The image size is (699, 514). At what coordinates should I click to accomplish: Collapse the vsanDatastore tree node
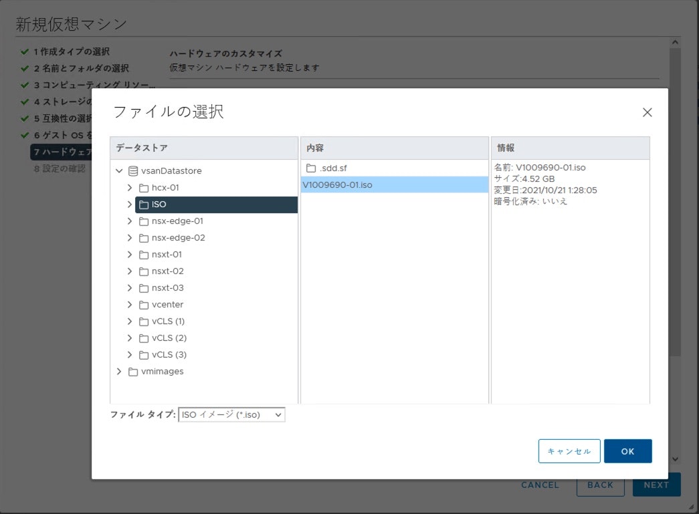coord(119,170)
